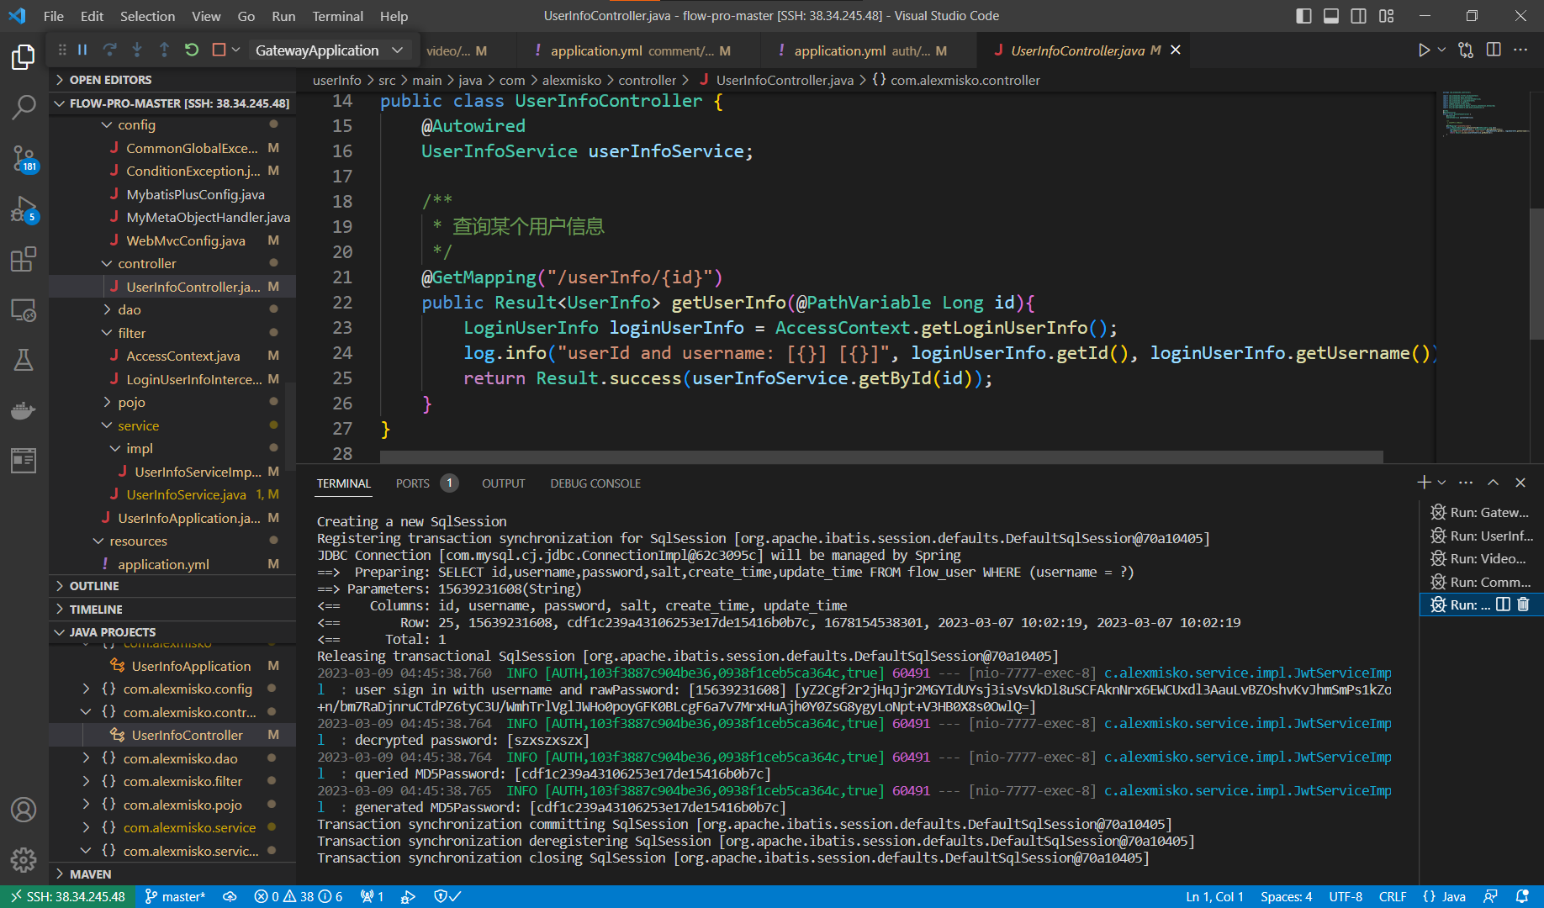
Task: Kill the selected terminal with the trash icon
Action: click(1524, 604)
